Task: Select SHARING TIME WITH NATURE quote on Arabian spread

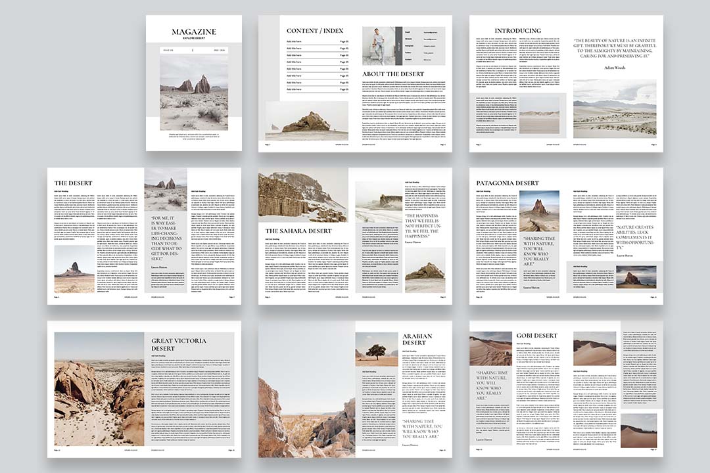Action: (422, 429)
